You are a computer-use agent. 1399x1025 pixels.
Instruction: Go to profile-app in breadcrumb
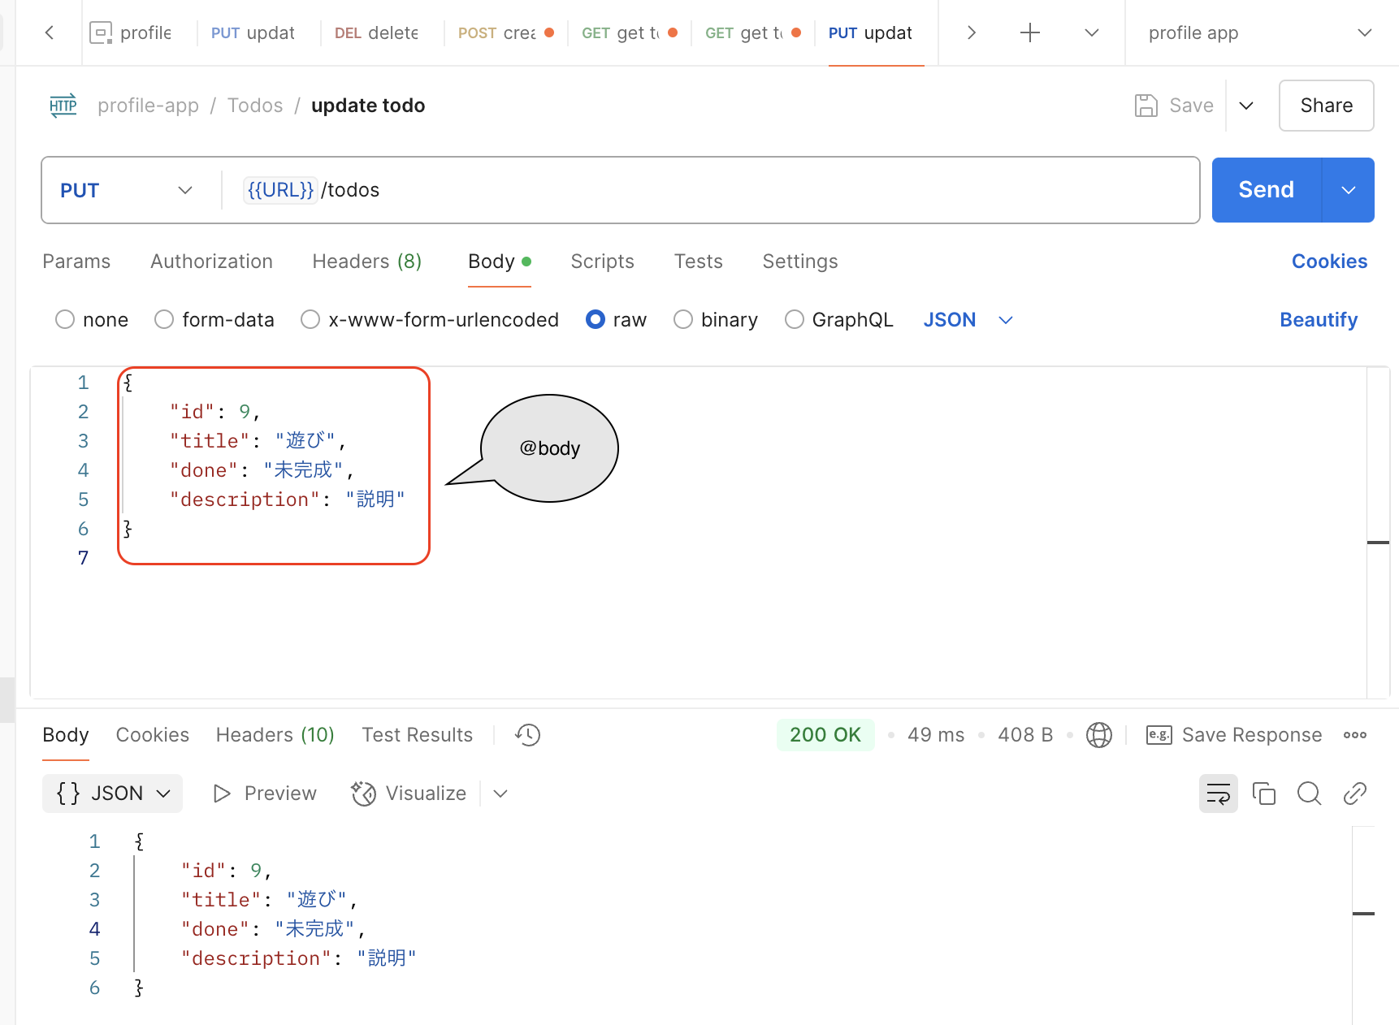click(x=148, y=106)
